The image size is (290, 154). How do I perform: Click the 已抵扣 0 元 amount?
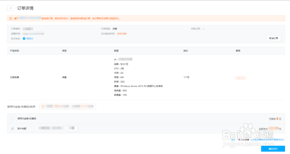275,119
